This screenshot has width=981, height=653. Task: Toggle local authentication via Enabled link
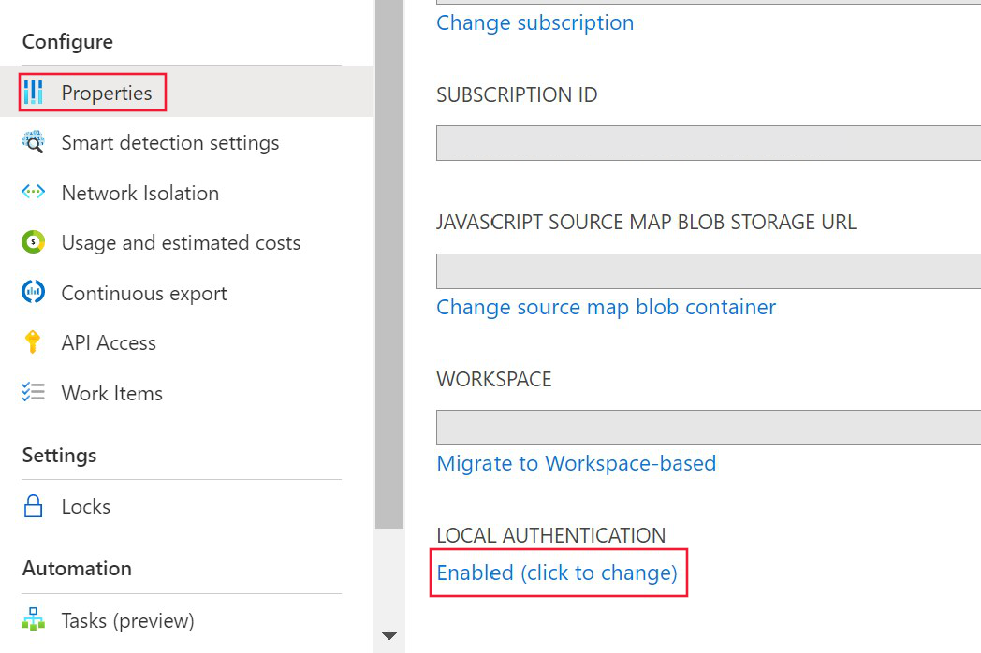tap(559, 573)
